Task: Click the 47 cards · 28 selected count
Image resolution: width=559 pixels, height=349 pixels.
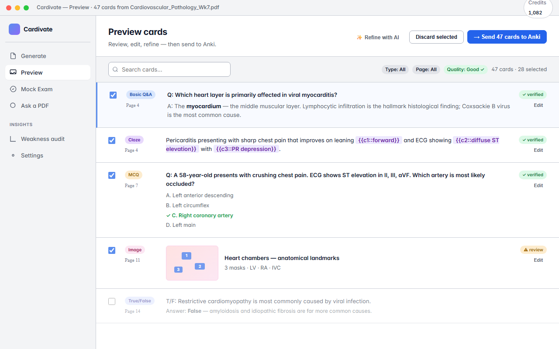Action: pyautogui.click(x=519, y=69)
